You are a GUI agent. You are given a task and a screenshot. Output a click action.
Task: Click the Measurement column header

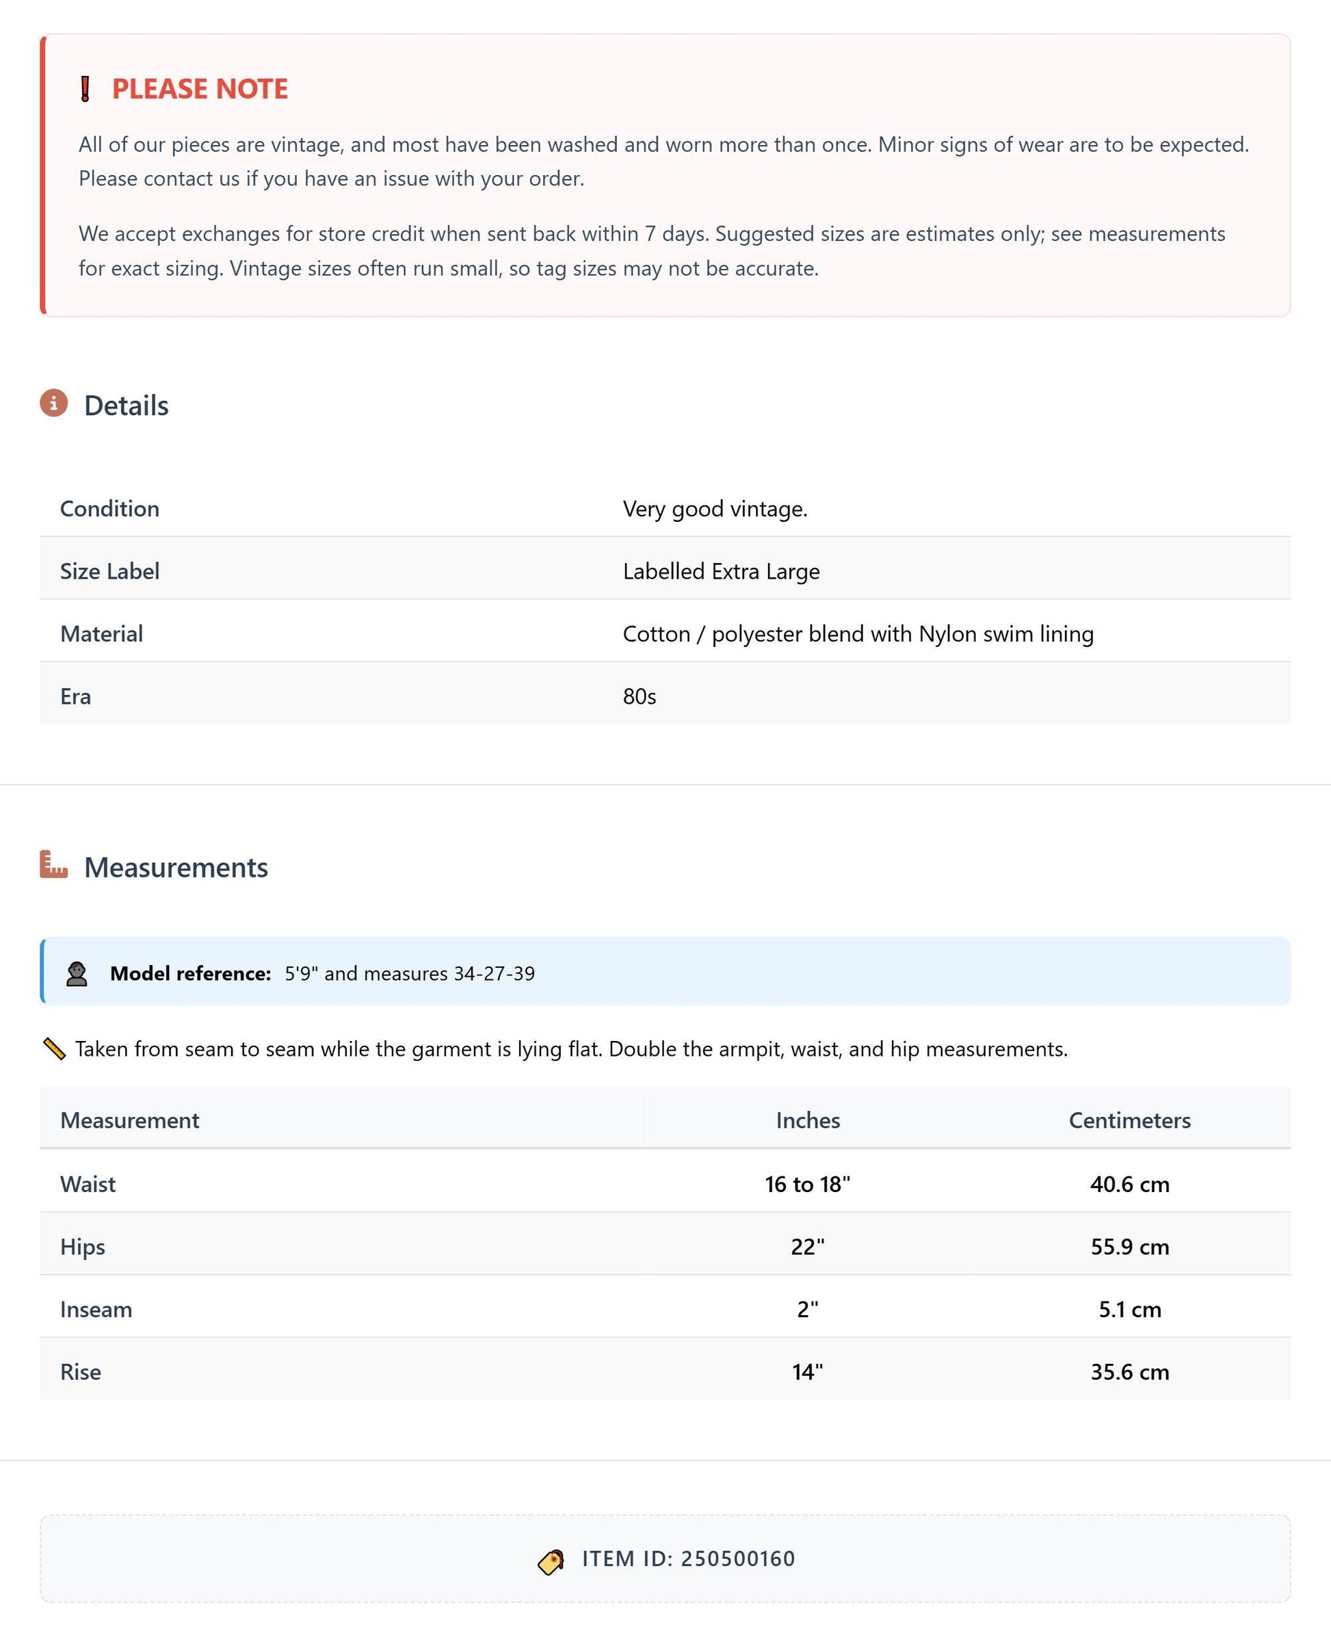click(129, 1120)
